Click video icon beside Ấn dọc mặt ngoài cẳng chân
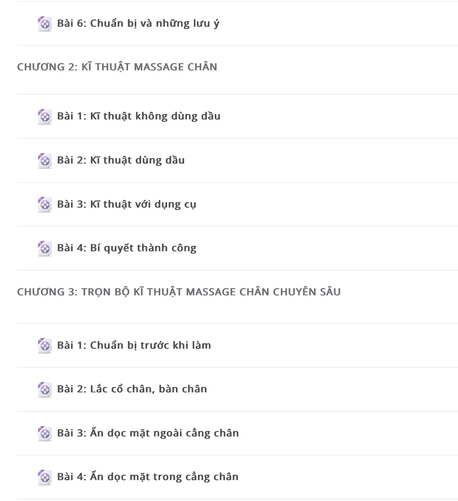This screenshot has width=458, height=501. pos(44,434)
